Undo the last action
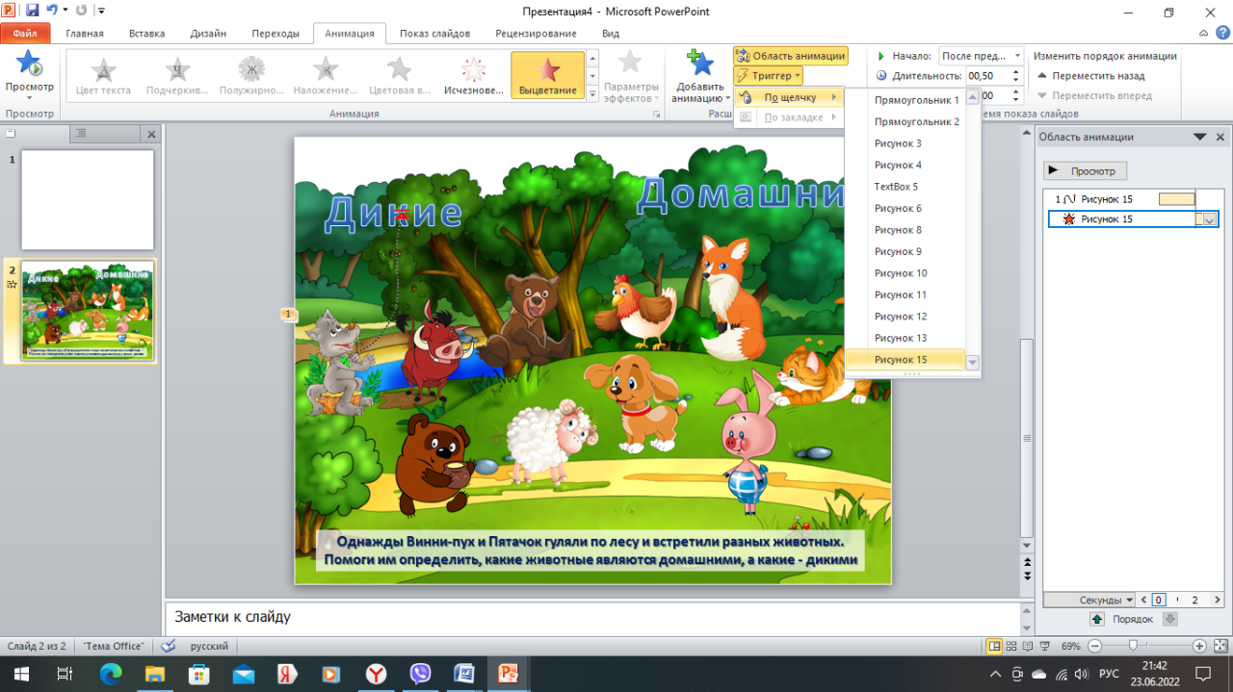Viewport: 1233px width, 692px height. click(54, 11)
